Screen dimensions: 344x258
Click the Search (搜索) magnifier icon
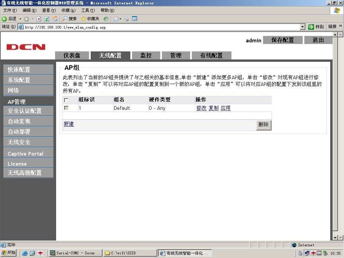click(x=64, y=19)
